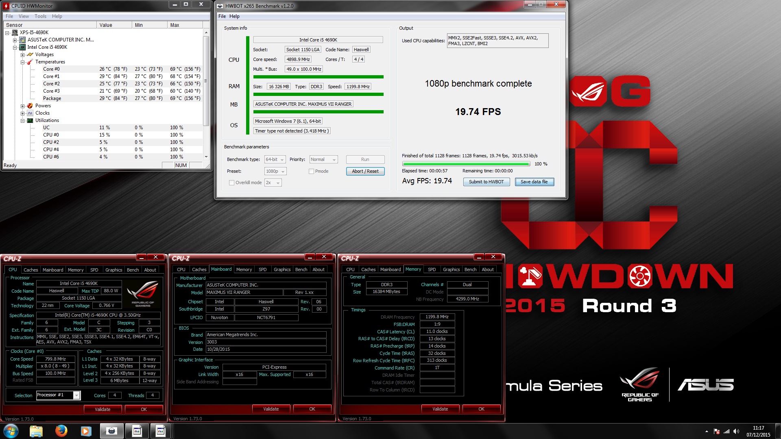Screen dimensions: 781x439
Task: Open the Preset 1080p dropdown
Action: tap(275, 172)
